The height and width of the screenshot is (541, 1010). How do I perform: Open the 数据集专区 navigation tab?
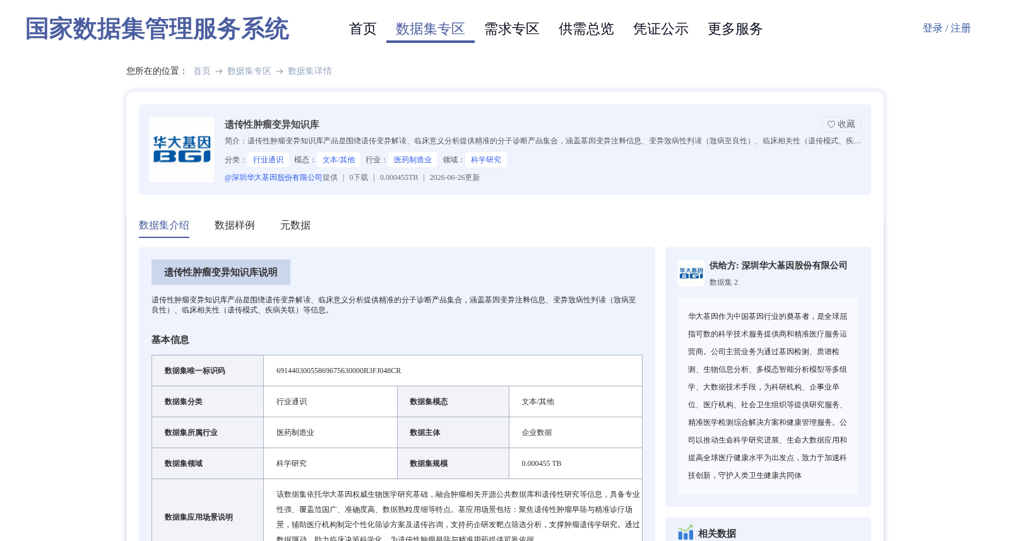431,29
